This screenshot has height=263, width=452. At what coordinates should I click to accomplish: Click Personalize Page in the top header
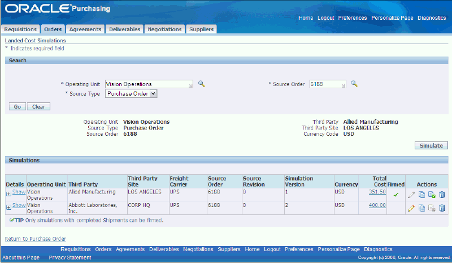click(392, 18)
